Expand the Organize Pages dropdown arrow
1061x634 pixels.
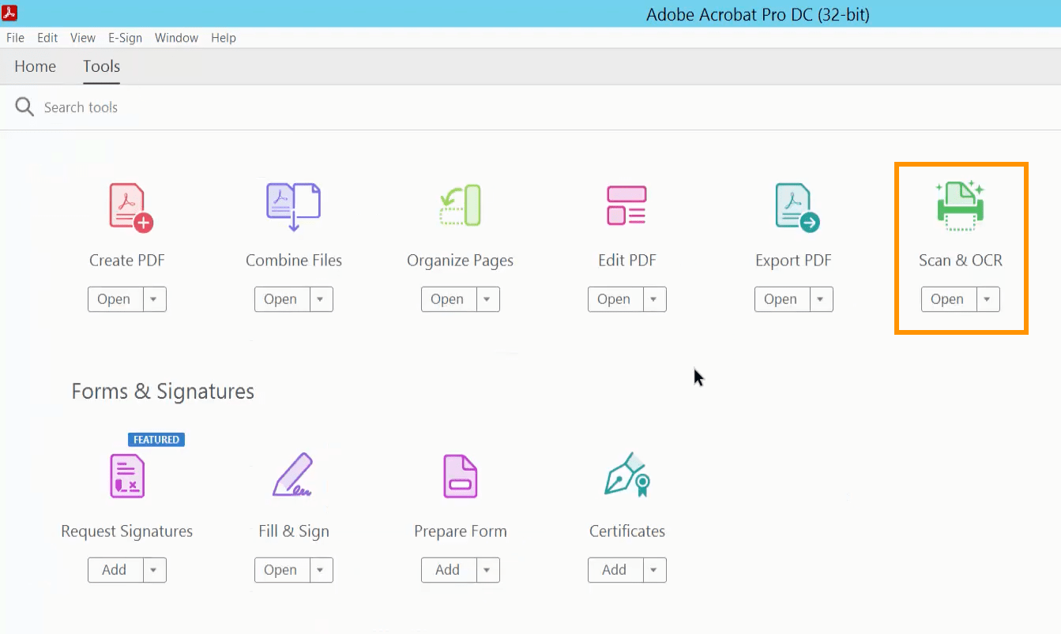[x=487, y=299]
